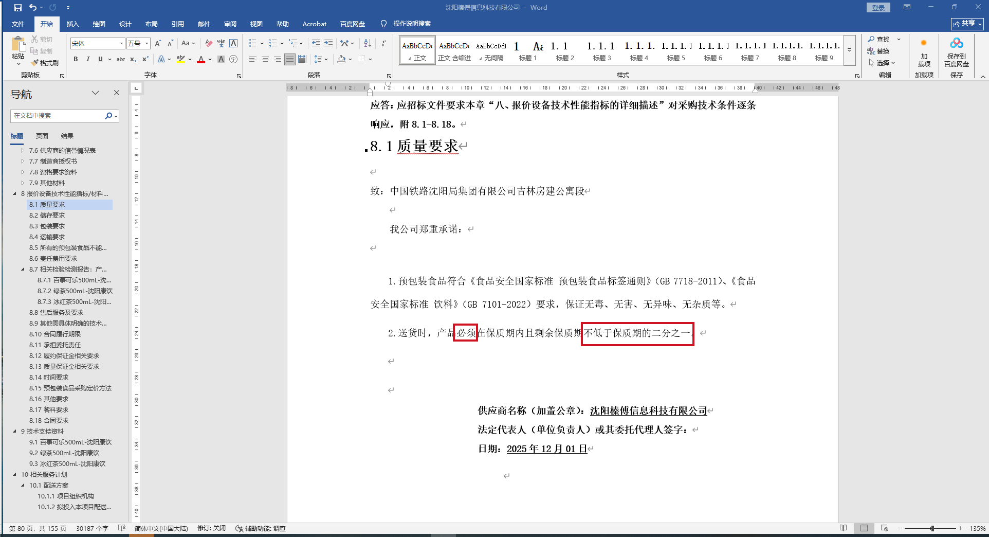
Task: Apply the 标题 1 style
Action: click(x=528, y=50)
